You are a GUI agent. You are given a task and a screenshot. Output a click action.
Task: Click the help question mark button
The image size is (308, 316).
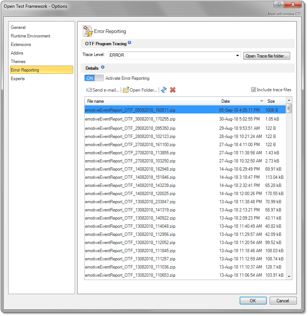[x=279, y=4]
